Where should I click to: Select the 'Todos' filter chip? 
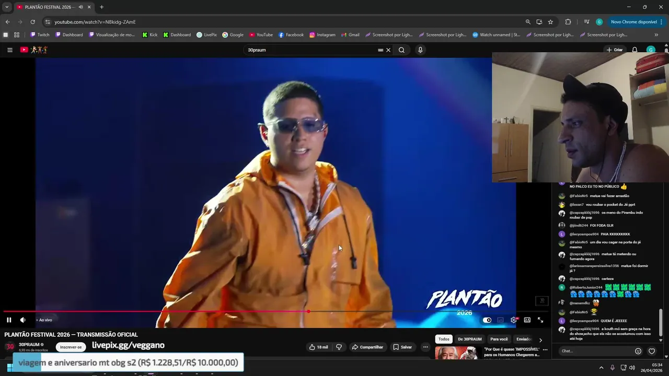[444, 339]
